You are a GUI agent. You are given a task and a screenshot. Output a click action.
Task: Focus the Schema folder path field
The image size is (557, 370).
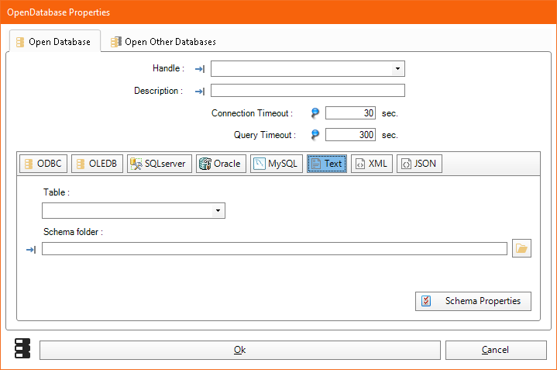tap(274, 249)
